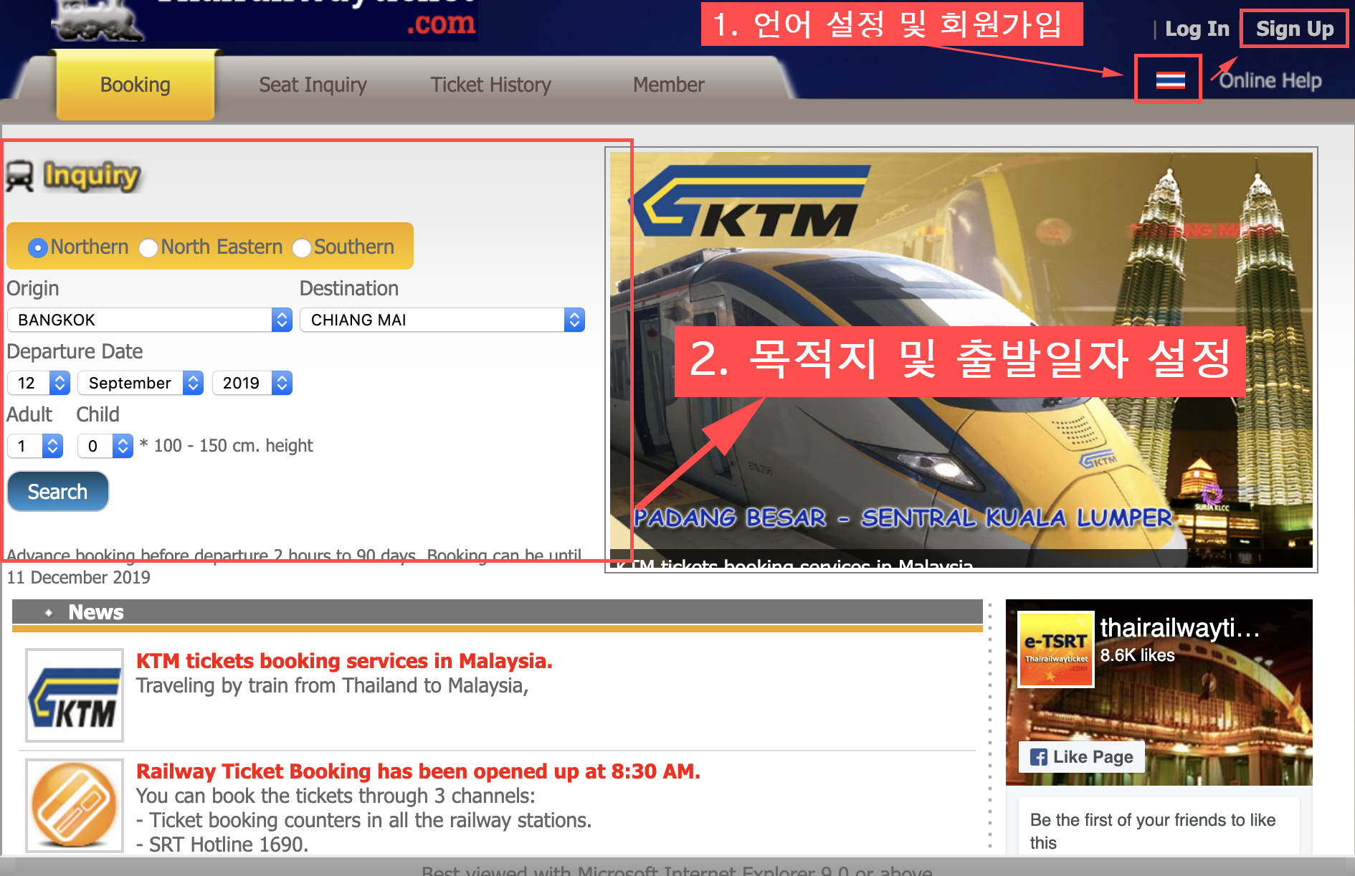Click the Facebook Like Page button
The height and width of the screenshot is (876, 1355).
(1082, 757)
